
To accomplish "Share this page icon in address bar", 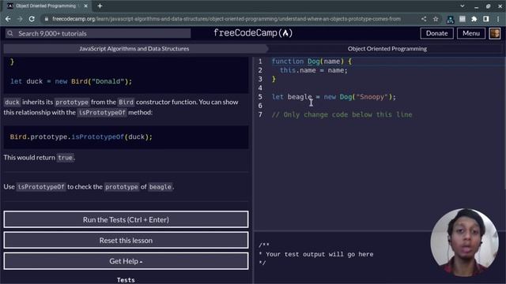I will 424,19.
